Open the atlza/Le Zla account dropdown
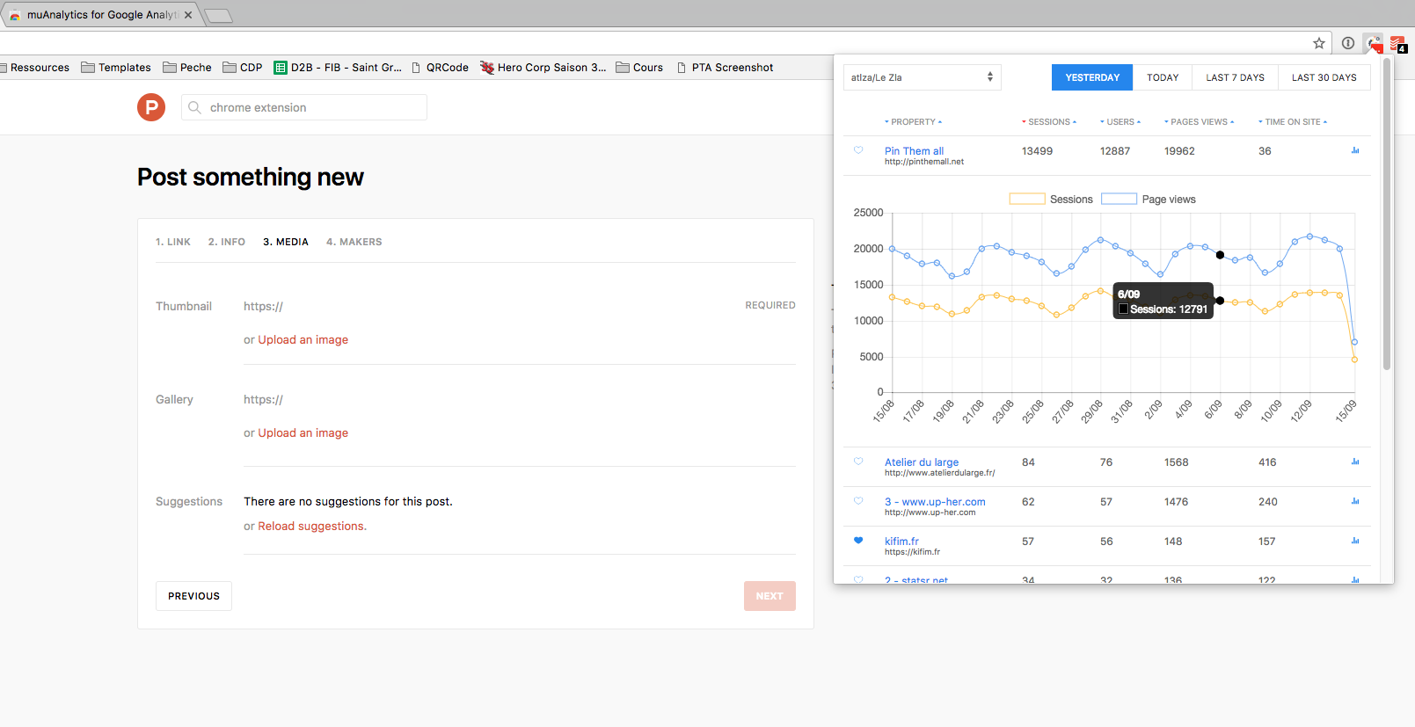The image size is (1415, 727). [923, 77]
